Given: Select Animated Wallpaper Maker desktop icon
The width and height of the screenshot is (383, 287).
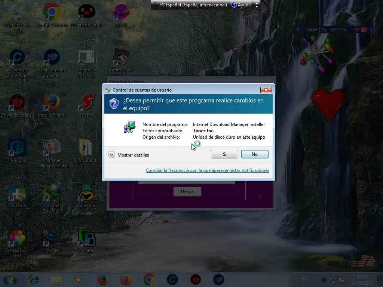Looking at the screenshot, I should coord(52,154).
